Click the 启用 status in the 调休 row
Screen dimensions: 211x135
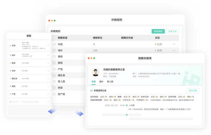click(158, 50)
